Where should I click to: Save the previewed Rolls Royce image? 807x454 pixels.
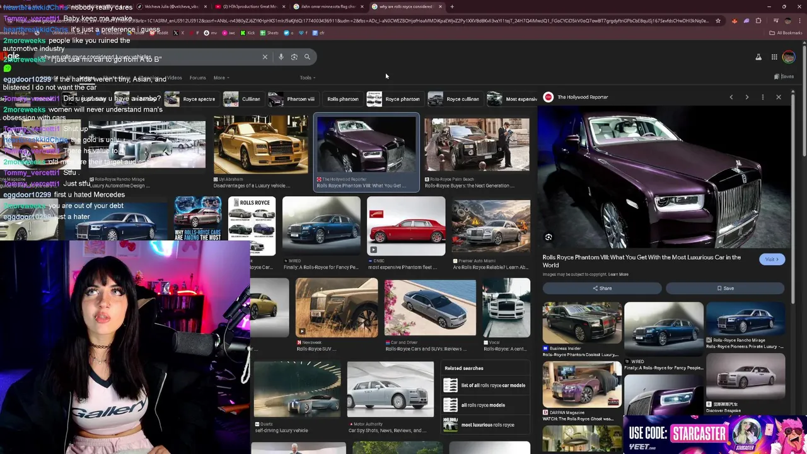pos(725,288)
